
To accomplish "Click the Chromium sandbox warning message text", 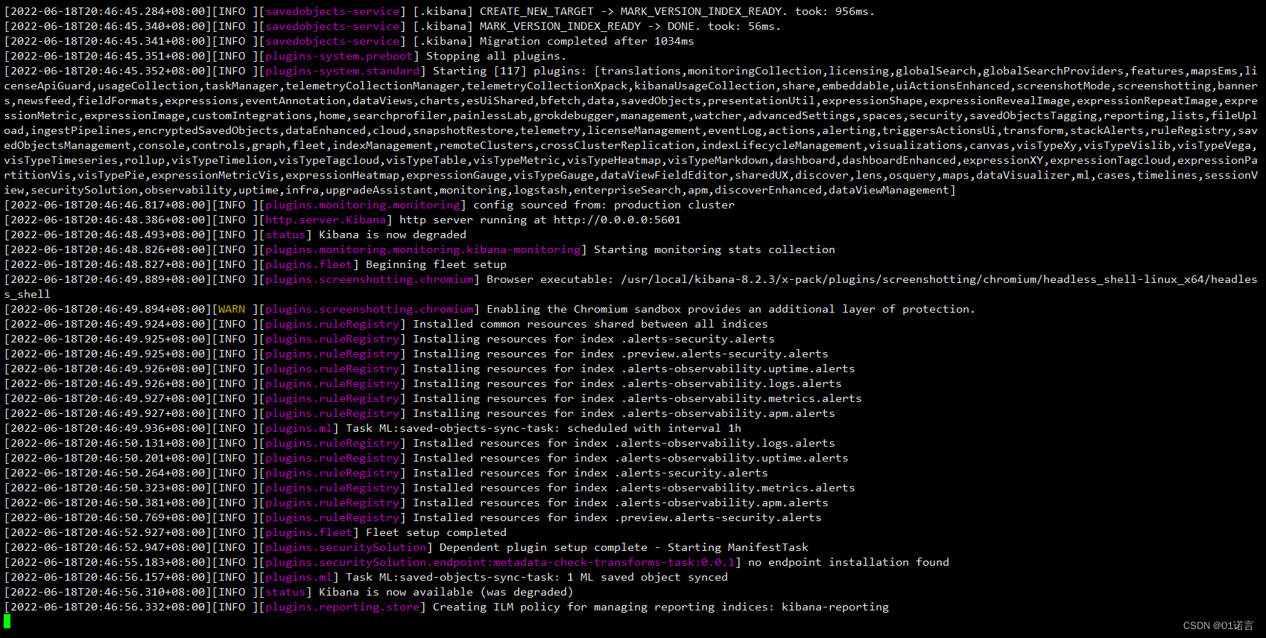I will click(x=731, y=309).
